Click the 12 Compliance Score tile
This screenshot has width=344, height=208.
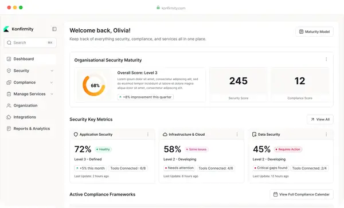click(300, 84)
